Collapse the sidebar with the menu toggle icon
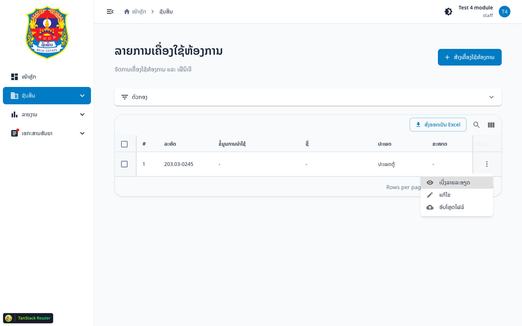The image size is (522, 326). (x=110, y=12)
